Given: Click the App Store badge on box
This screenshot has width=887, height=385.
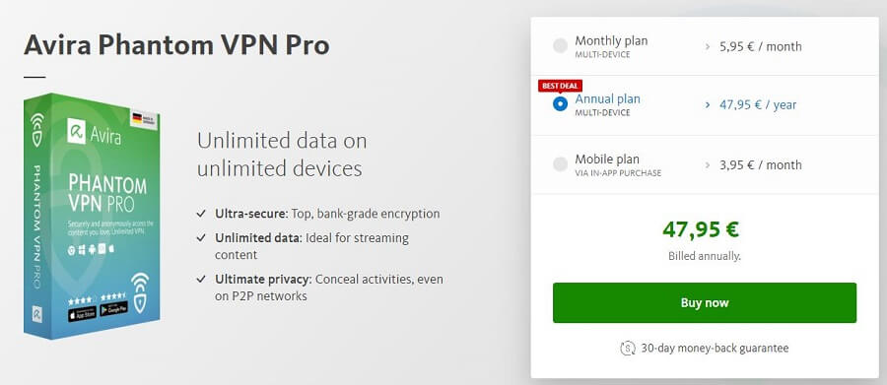Looking at the screenshot, I should [82, 313].
